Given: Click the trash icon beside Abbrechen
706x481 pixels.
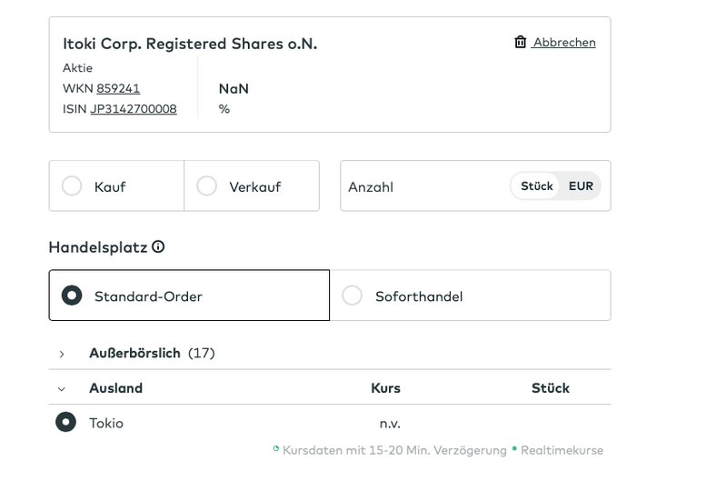Looking at the screenshot, I should tap(521, 42).
